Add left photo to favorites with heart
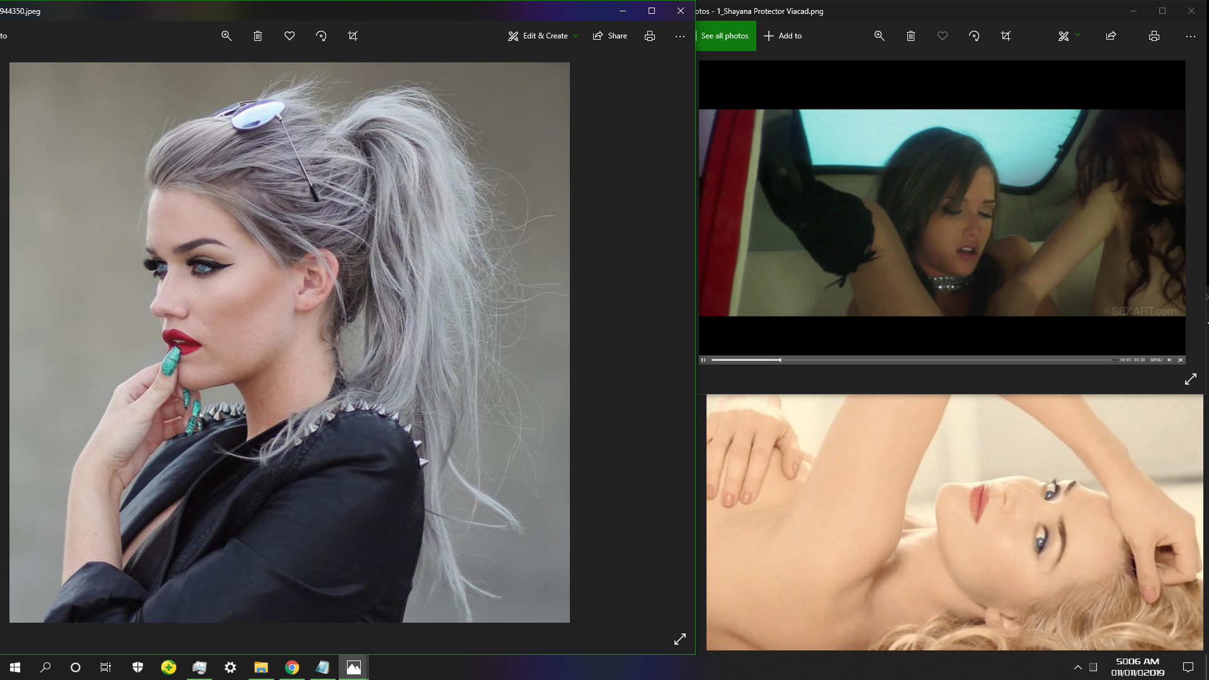The width and height of the screenshot is (1209, 680). pos(290,36)
